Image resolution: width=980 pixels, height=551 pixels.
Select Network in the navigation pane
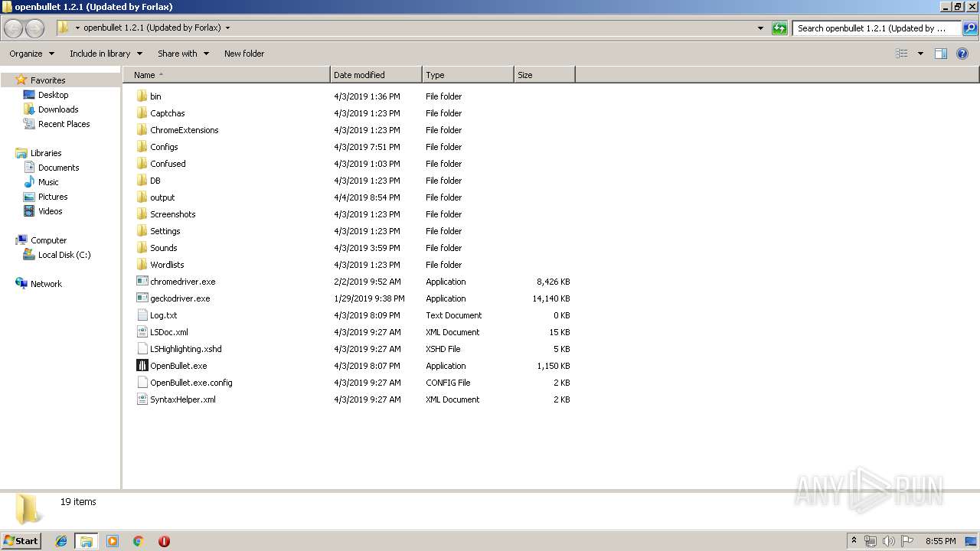click(x=46, y=284)
